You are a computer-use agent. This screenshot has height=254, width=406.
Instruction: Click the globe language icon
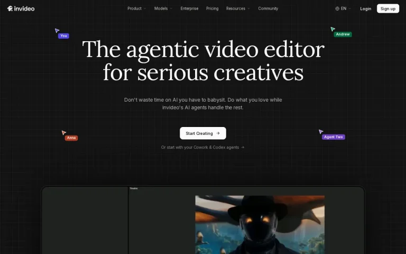tap(337, 8)
